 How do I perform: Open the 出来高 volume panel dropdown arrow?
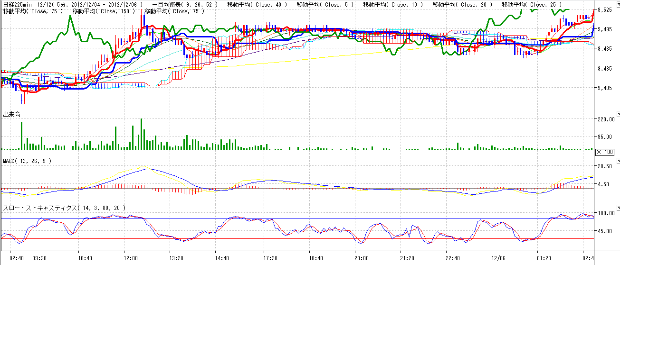618,114
